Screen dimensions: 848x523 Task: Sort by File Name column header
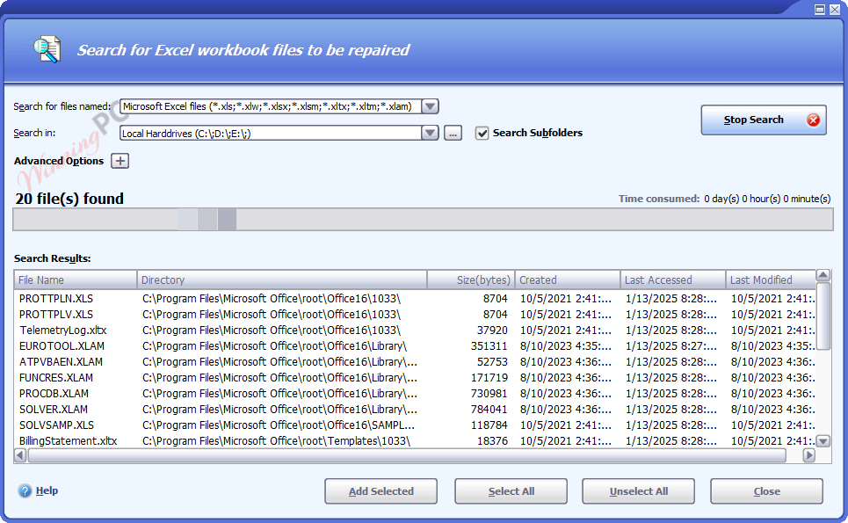coord(76,280)
